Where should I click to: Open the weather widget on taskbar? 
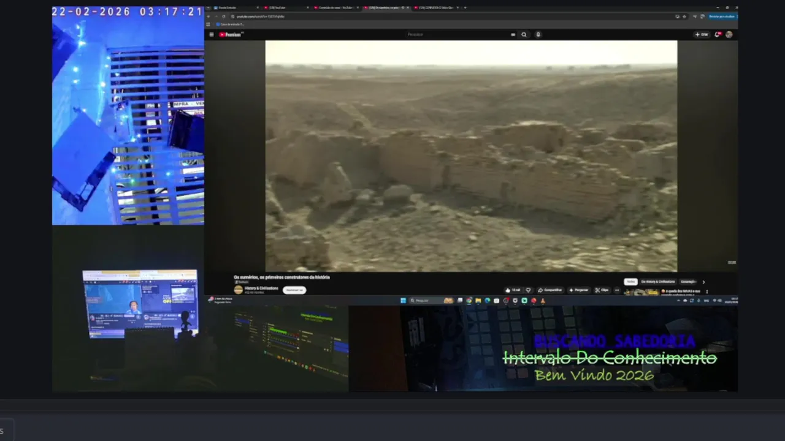221,300
